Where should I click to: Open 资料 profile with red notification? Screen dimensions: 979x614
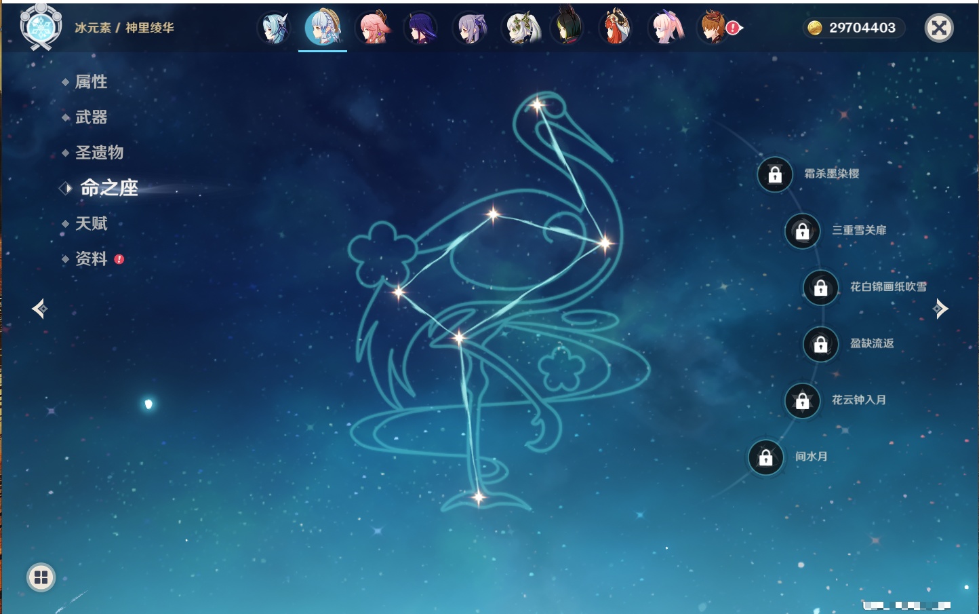pyautogui.click(x=91, y=258)
